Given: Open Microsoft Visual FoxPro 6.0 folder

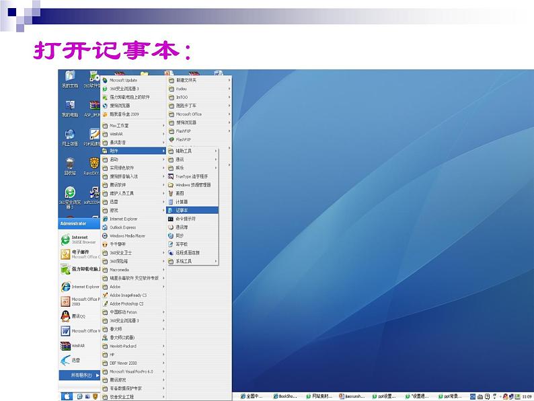Looking at the screenshot, I should pyautogui.click(x=133, y=371).
